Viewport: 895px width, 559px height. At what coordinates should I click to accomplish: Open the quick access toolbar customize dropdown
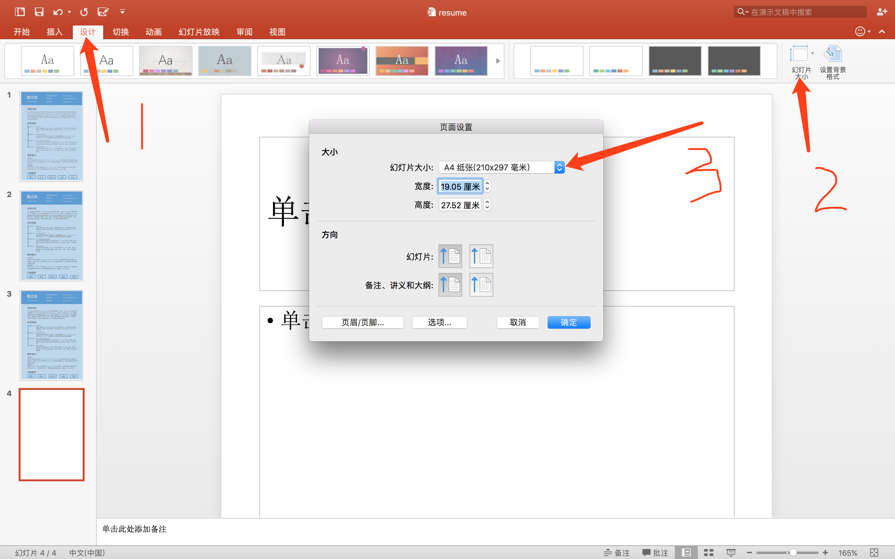[122, 12]
